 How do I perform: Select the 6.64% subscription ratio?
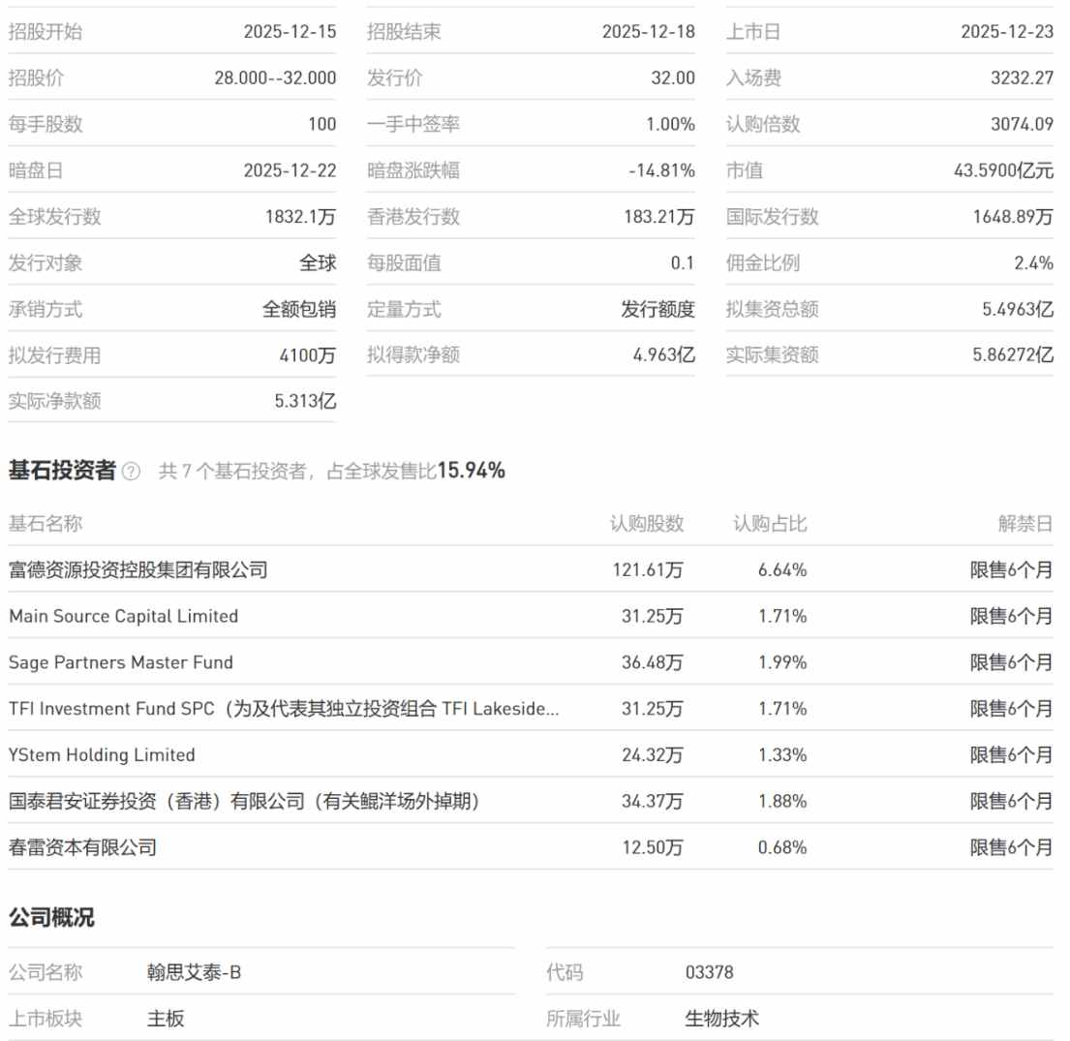(782, 569)
